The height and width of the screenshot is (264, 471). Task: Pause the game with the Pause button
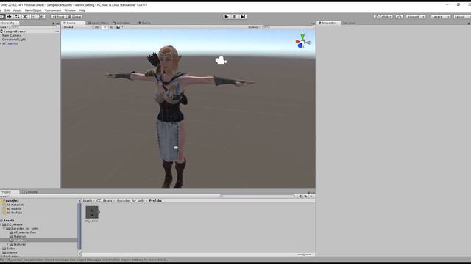coord(235,17)
